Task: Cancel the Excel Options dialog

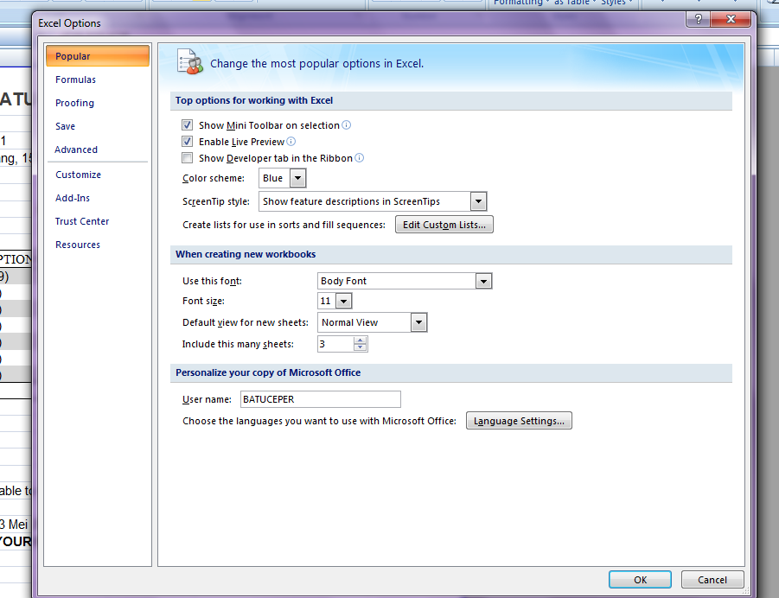Action: click(x=712, y=580)
